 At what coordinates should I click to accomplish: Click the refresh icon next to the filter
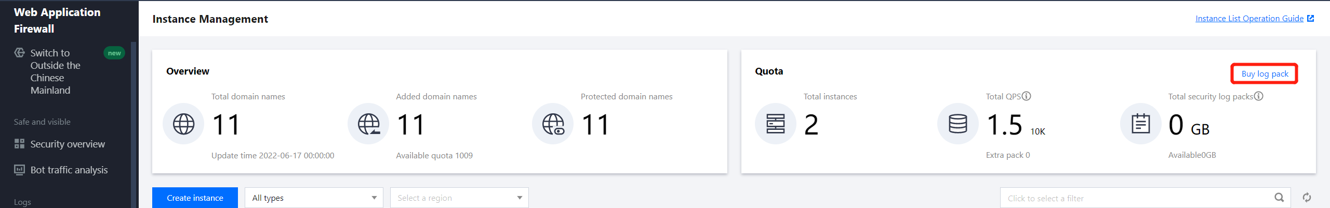tap(1307, 198)
